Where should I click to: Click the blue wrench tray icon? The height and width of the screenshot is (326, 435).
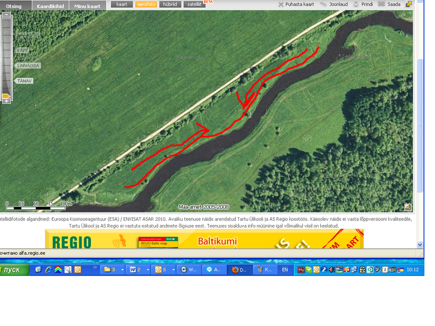(324, 269)
